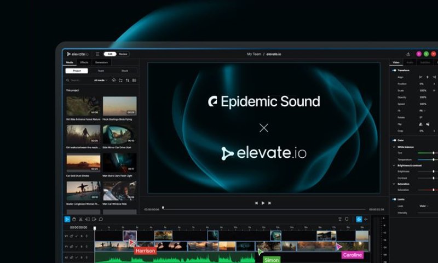This screenshot has width=438, height=263.
Task: Select the Team media source tab
Action: point(101,71)
